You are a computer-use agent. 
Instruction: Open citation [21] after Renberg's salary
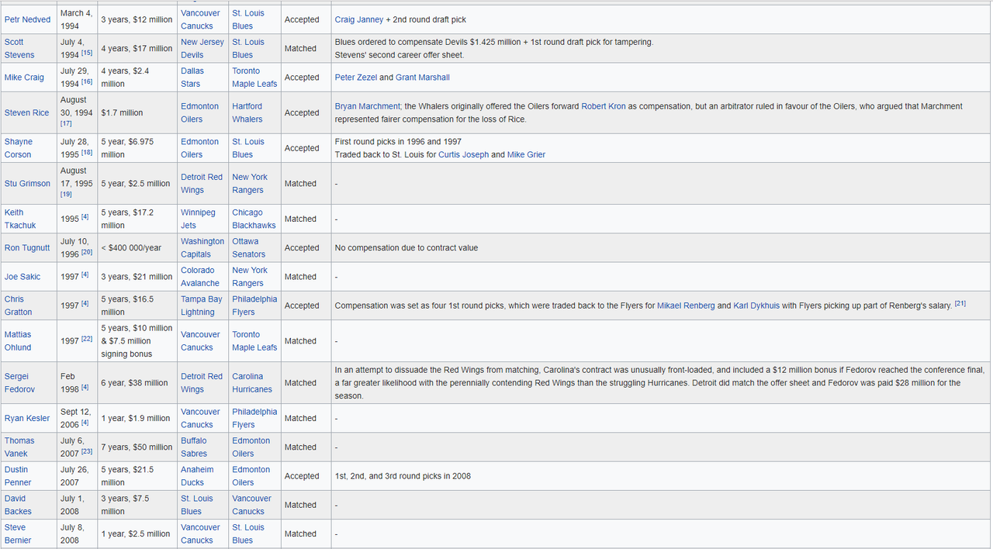point(960,303)
